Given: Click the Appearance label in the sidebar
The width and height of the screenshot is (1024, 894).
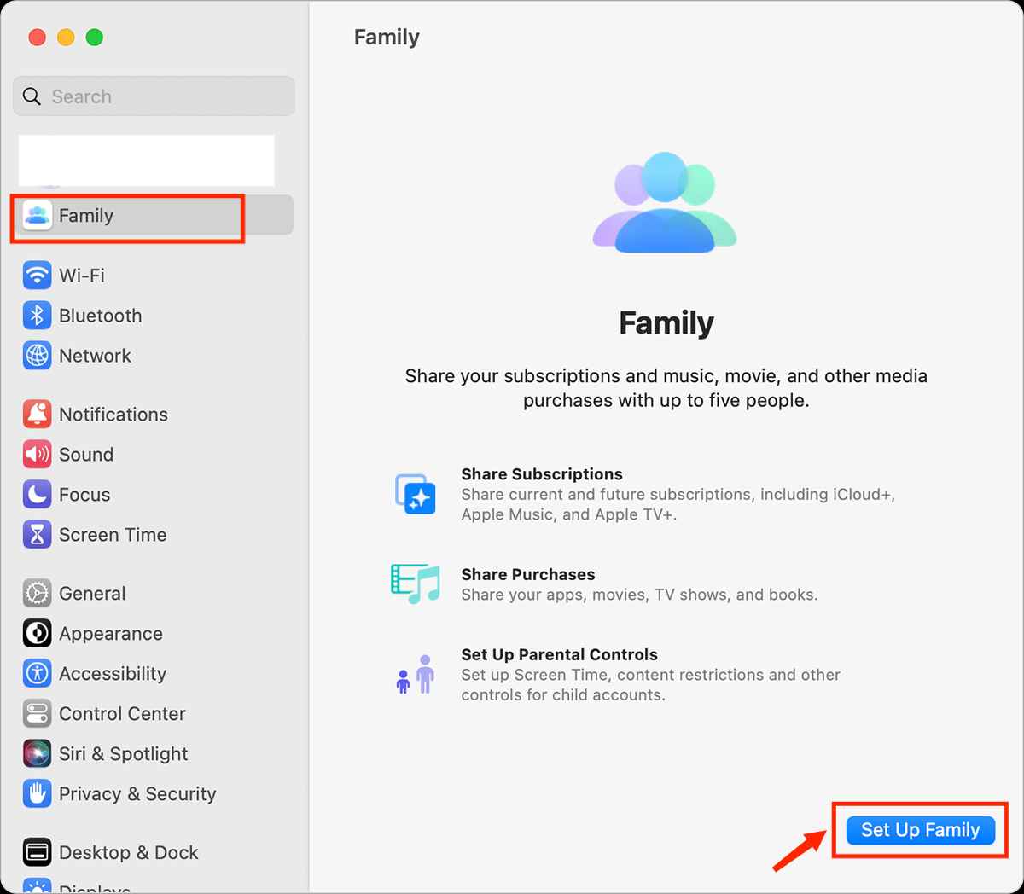Looking at the screenshot, I should [111, 634].
